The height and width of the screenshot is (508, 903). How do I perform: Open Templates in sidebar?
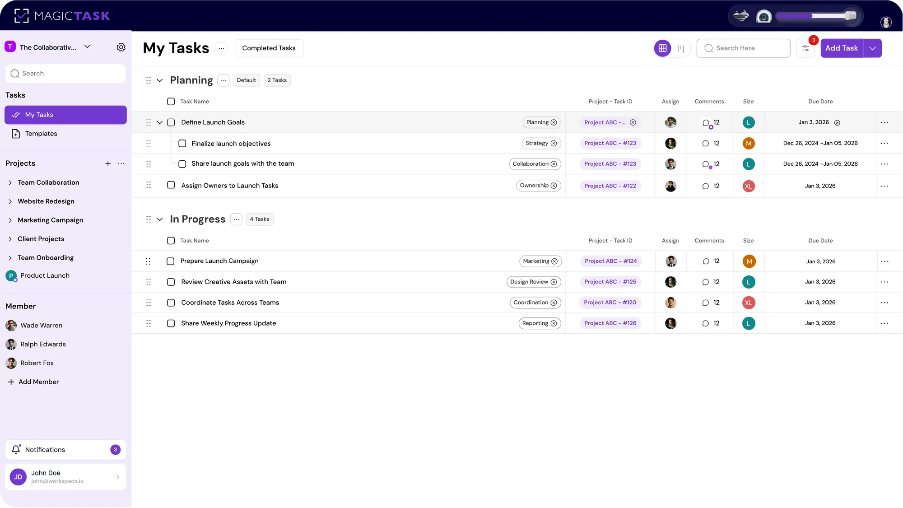coord(65,134)
